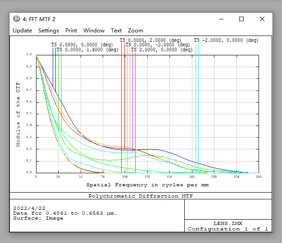Minimize the FFT MTF 2 window
Viewport: 282px width, 243px height.
[x=221, y=19]
